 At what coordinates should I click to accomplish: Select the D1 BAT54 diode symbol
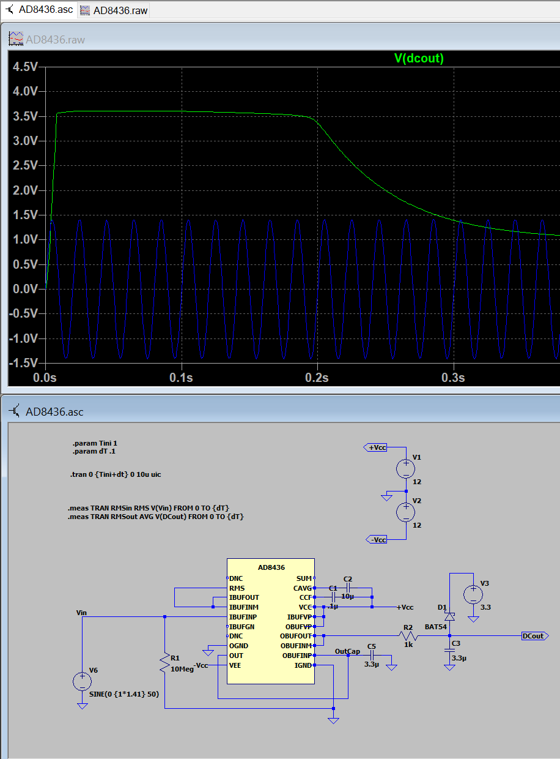pyautogui.click(x=449, y=616)
